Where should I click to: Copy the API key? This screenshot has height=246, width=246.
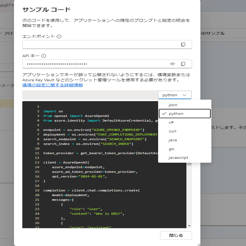point(183,64)
